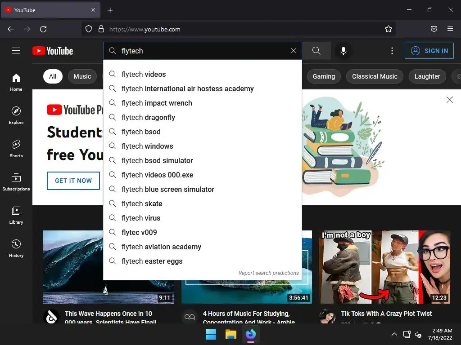The height and width of the screenshot is (345, 461).
Task: Select the All filter chip
Action: point(53,76)
